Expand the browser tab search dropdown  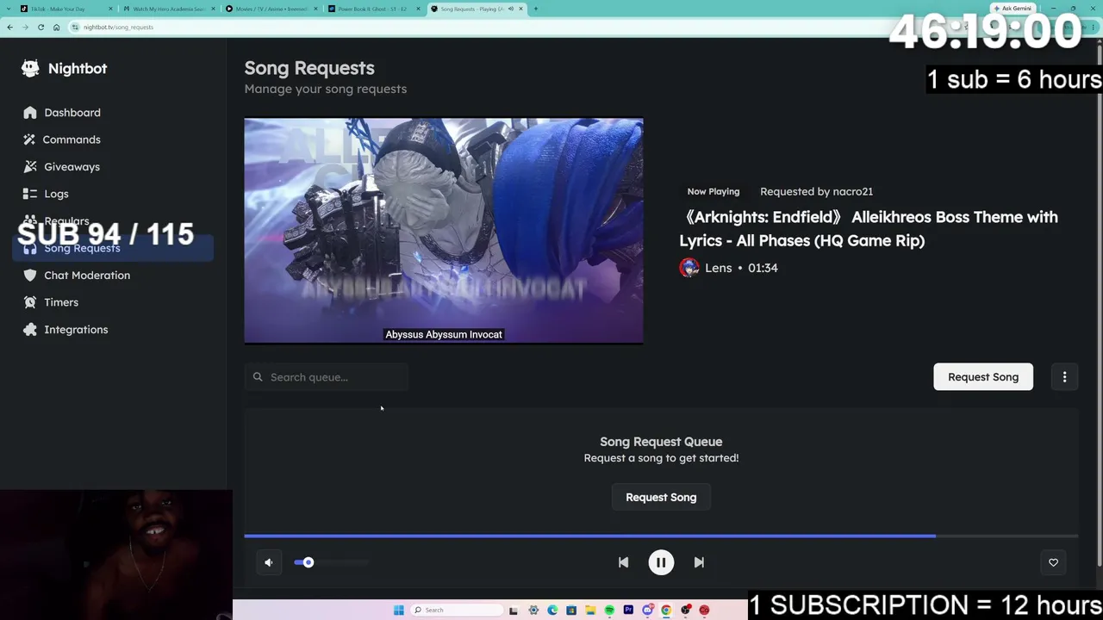pyautogui.click(x=9, y=9)
